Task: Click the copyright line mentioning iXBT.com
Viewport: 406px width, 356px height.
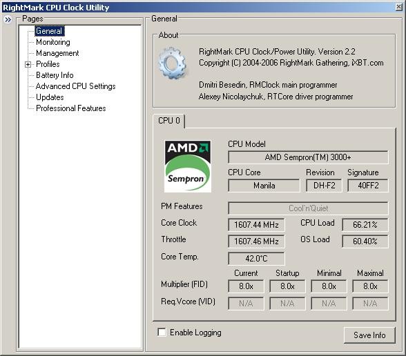Action: point(291,63)
